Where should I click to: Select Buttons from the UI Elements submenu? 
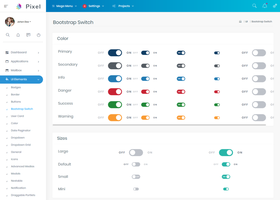pyautogui.click(x=16, y=102)
